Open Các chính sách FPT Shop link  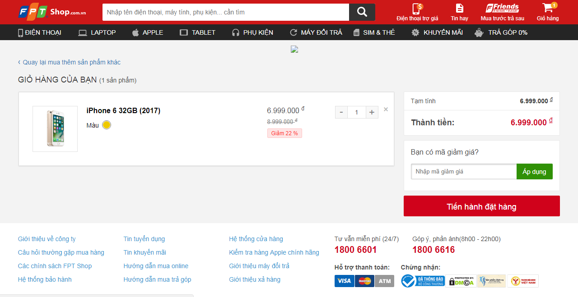click(55, 266)
